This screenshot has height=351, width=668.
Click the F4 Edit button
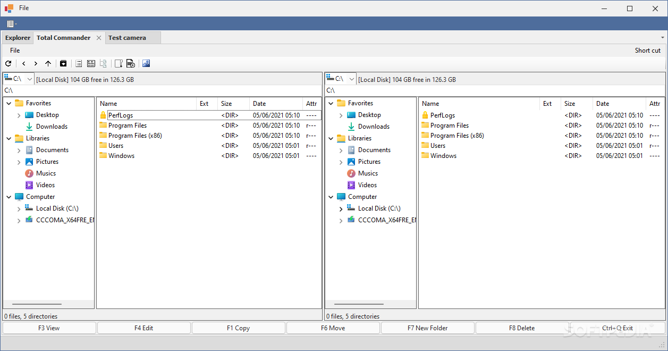(x=143, y=328)
